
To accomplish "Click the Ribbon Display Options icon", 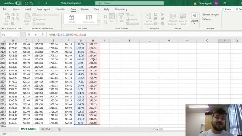I will click(225, 3).
